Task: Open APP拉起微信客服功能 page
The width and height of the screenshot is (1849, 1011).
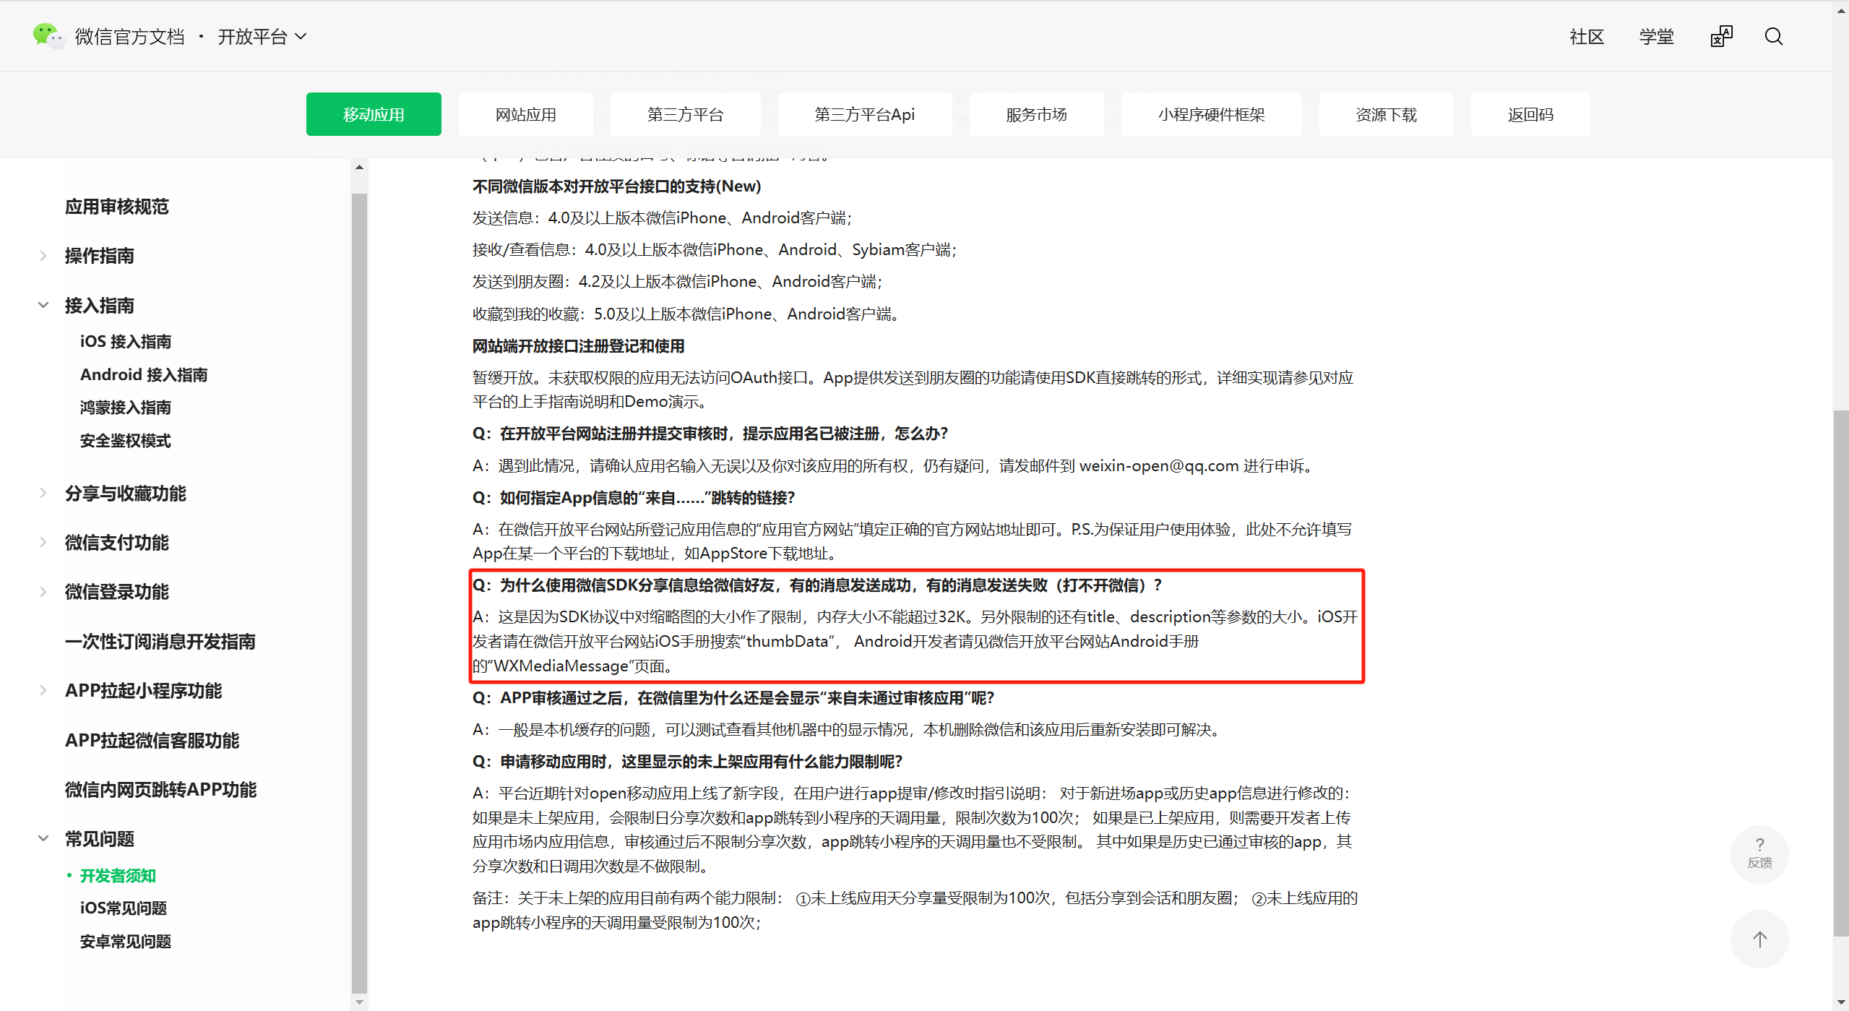Action: click(152, 740)
